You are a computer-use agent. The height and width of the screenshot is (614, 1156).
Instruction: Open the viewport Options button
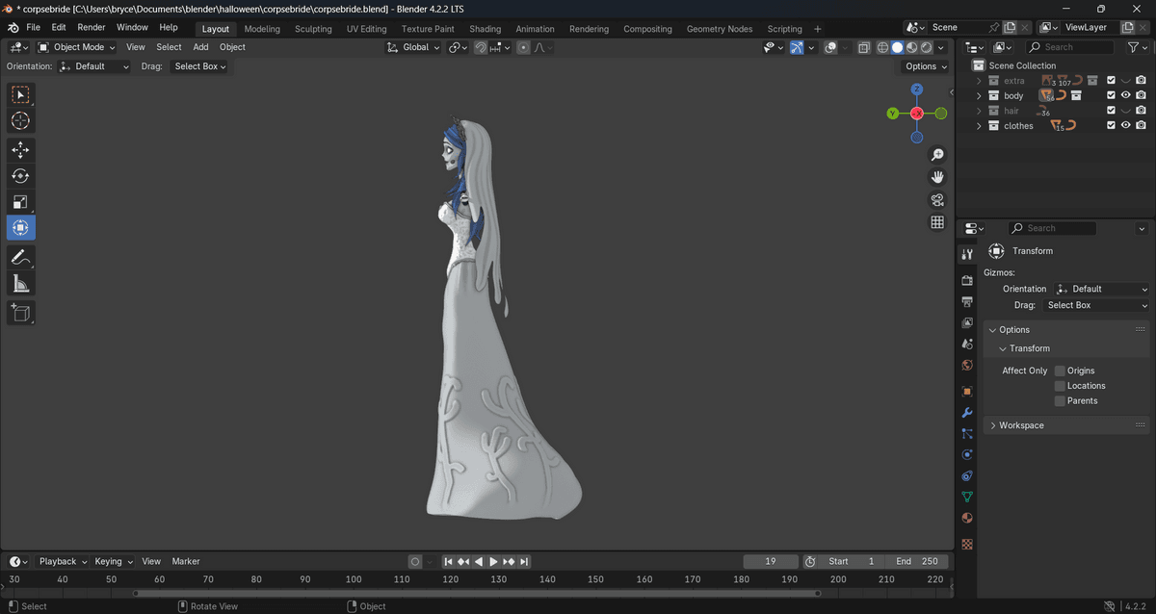point(925,66)
